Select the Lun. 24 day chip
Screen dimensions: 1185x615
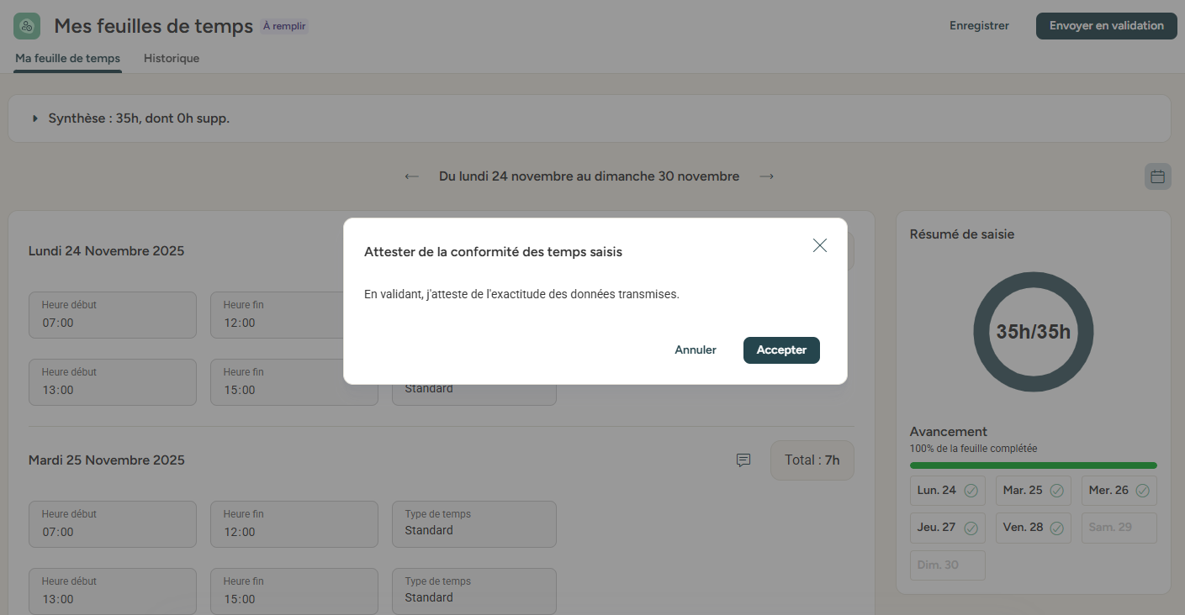click(x=947, y=491)
